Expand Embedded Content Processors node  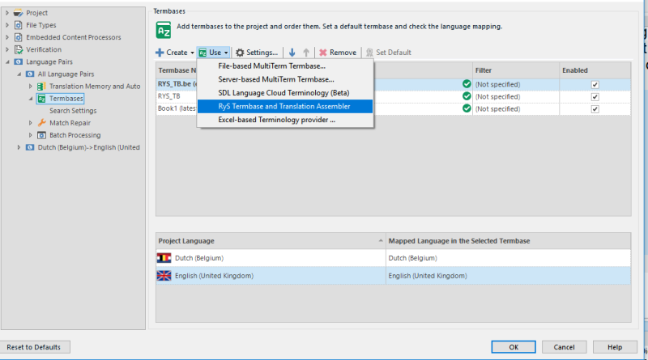coord(7,37)
